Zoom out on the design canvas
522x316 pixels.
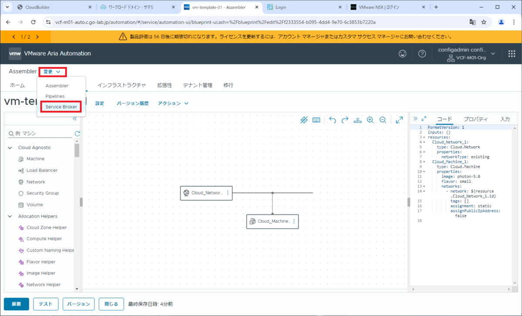pos(383,120)
